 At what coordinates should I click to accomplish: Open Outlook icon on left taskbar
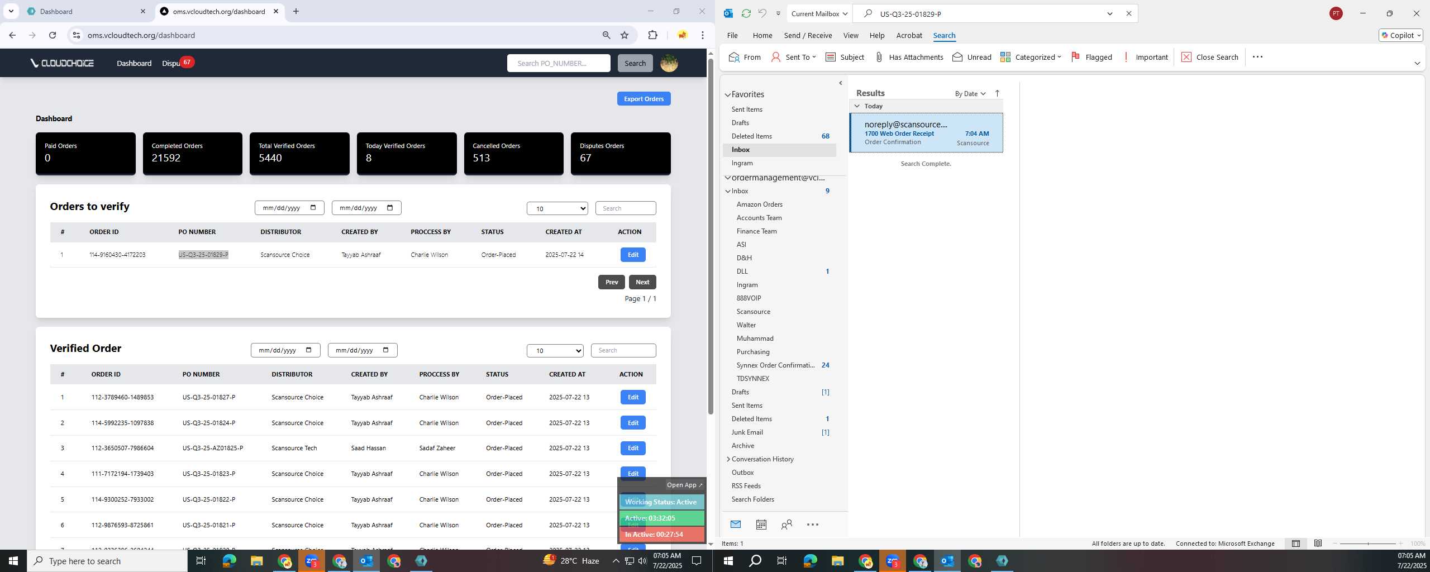[366, 561]
